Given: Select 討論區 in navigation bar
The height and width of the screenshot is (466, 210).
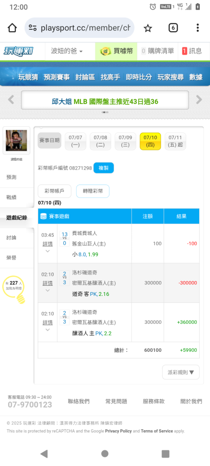Looking at the screenshot, I should pos(85,77).
